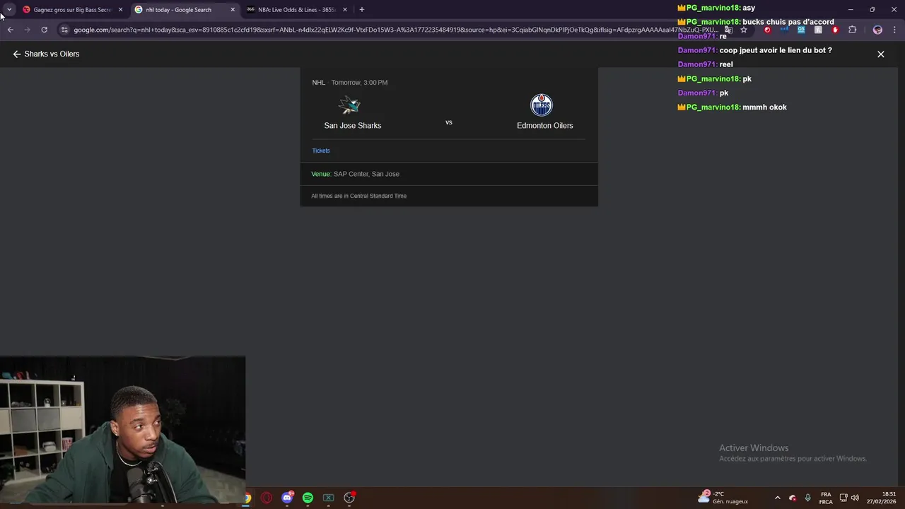Select the San Jose Sharks team name
Screen dimensions: 905x509
click(x=353, y=125)
